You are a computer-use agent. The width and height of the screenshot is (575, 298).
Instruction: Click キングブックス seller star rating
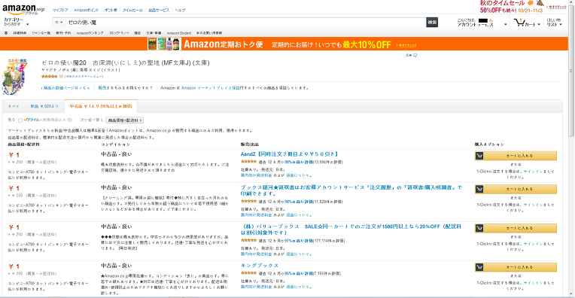click(248, 273)
